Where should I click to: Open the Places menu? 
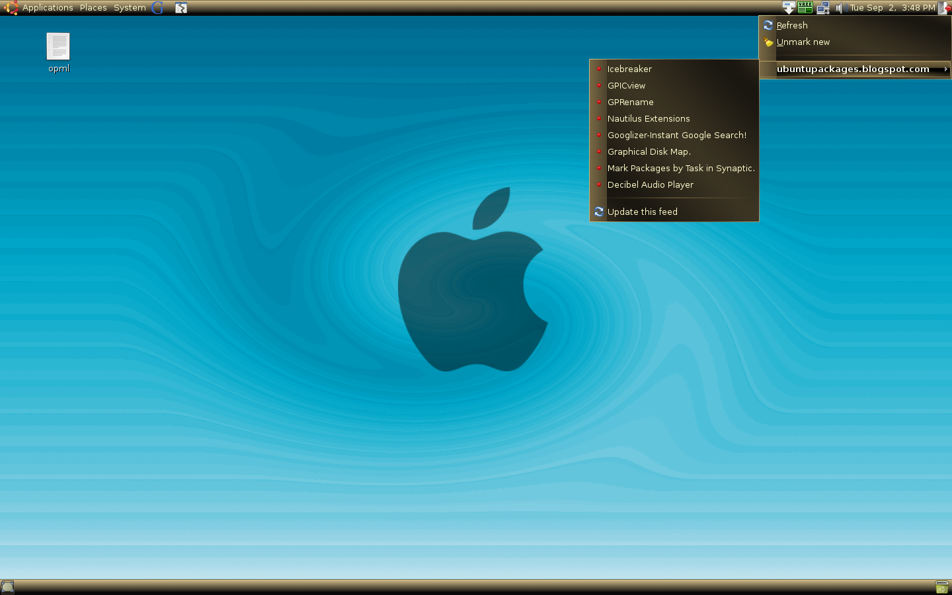click(93, 8)
